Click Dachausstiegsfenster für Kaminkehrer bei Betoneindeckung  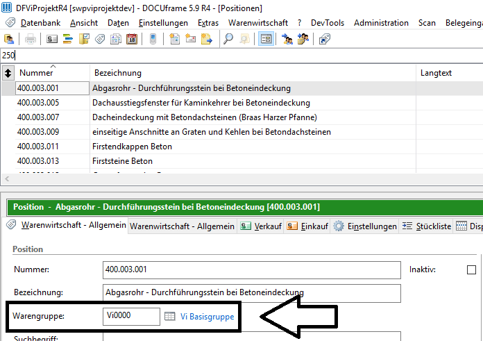coord(201,103)
